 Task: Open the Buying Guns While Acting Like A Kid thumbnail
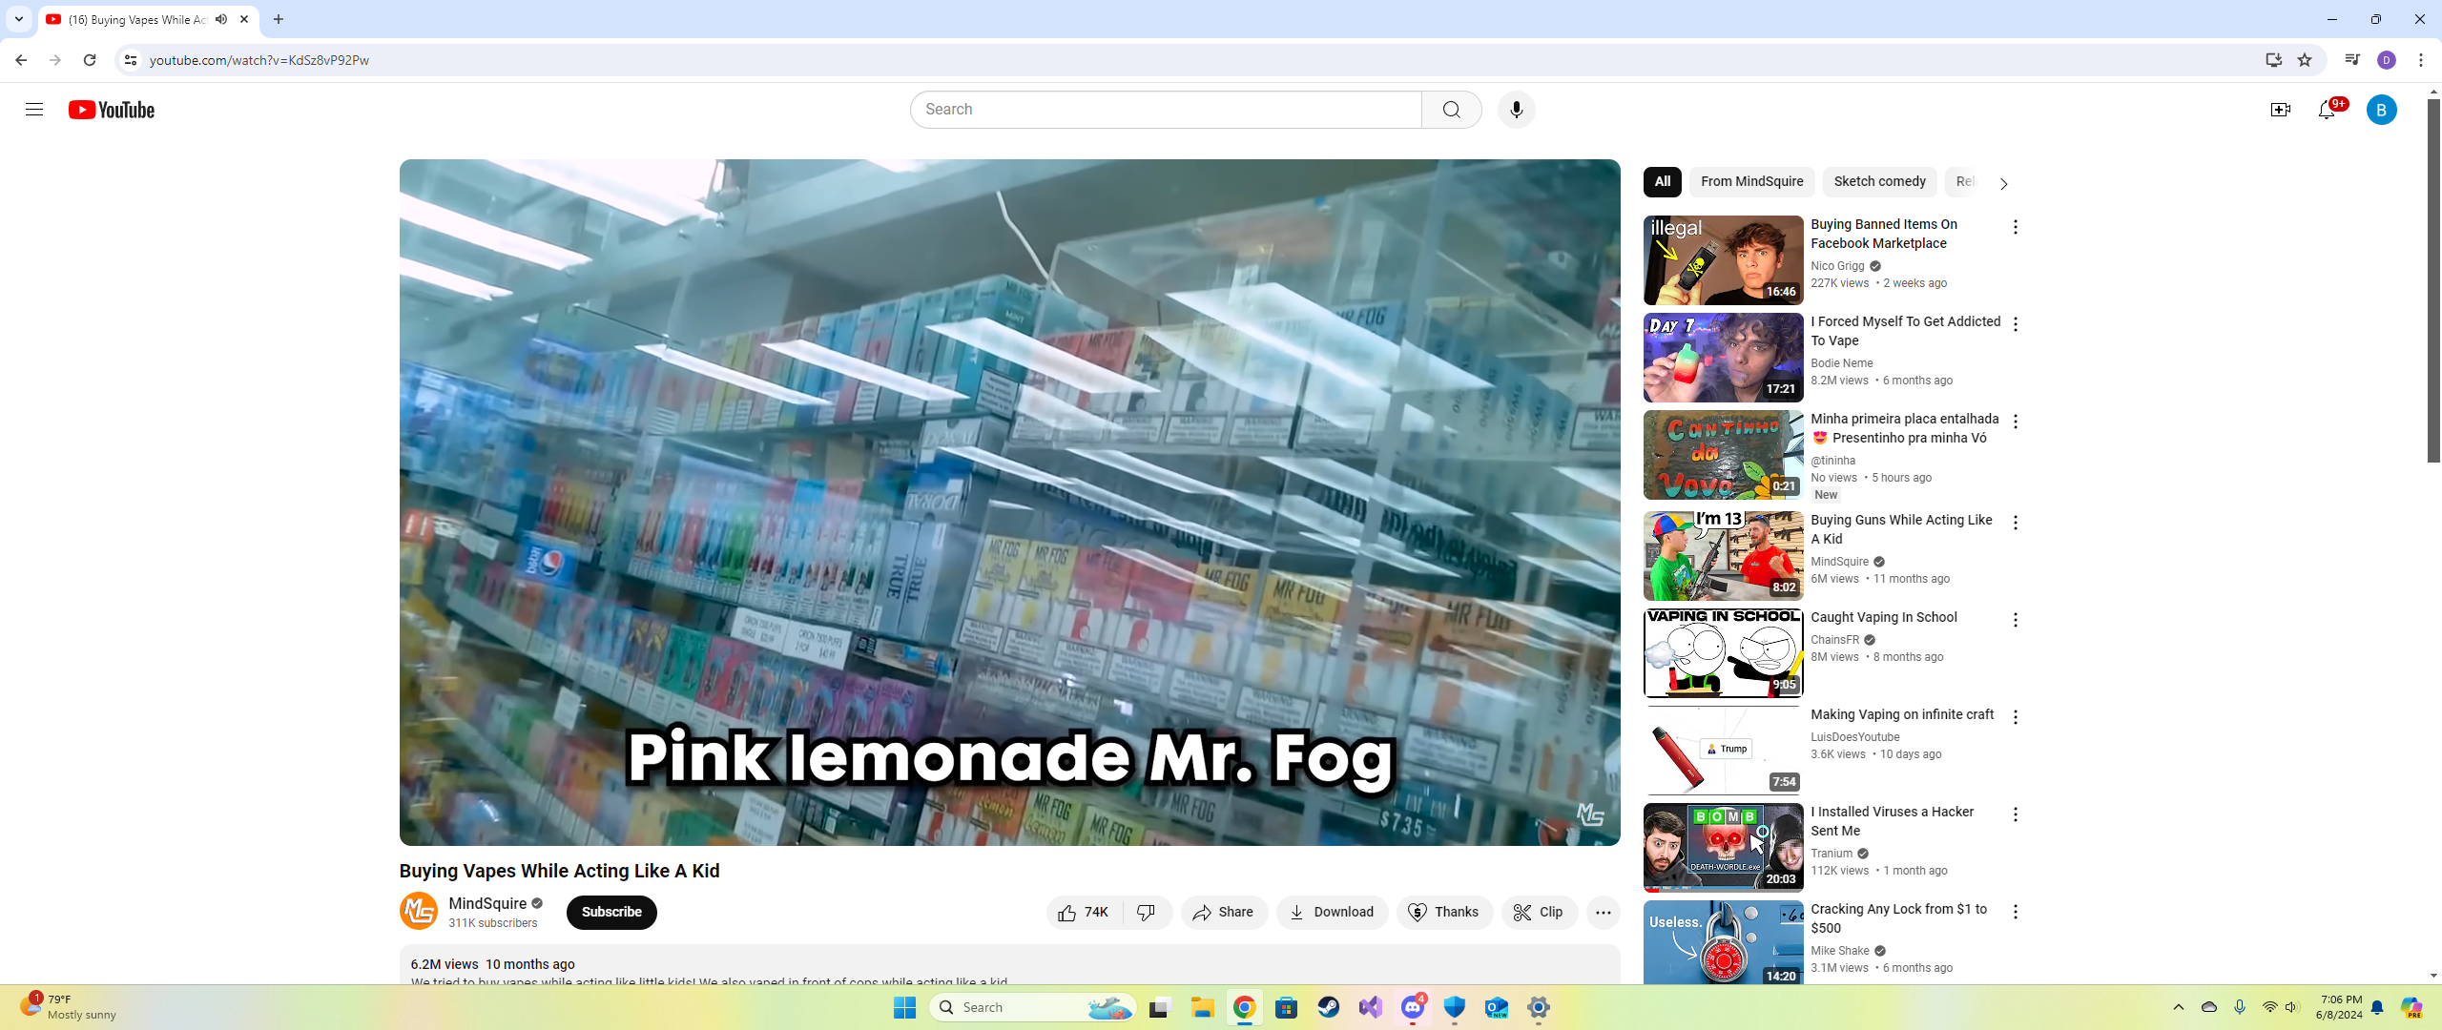[1723, 555]
